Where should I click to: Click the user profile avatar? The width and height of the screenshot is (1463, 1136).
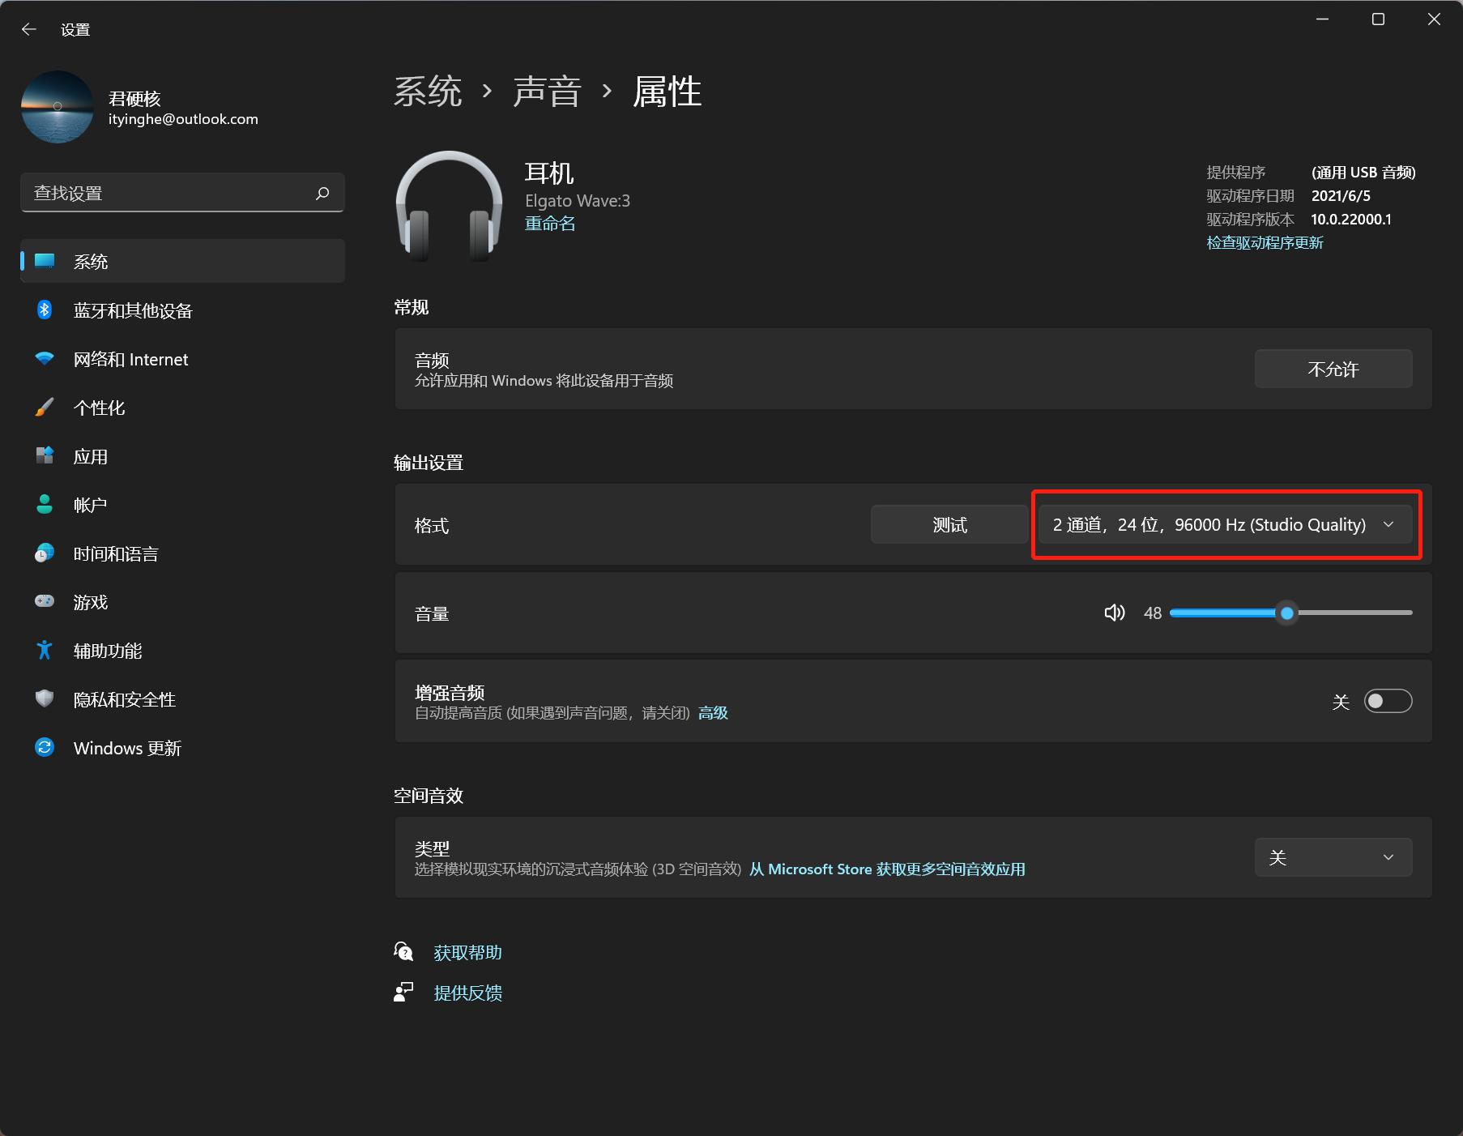[x=58, y=106]
